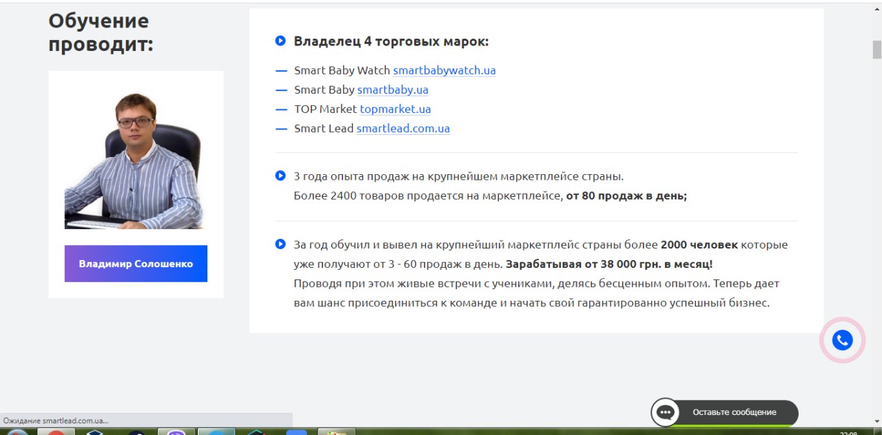Click the heading 'Владелец 4 торговых марок:'
The image size is (882, 435).
click(391, 41)
